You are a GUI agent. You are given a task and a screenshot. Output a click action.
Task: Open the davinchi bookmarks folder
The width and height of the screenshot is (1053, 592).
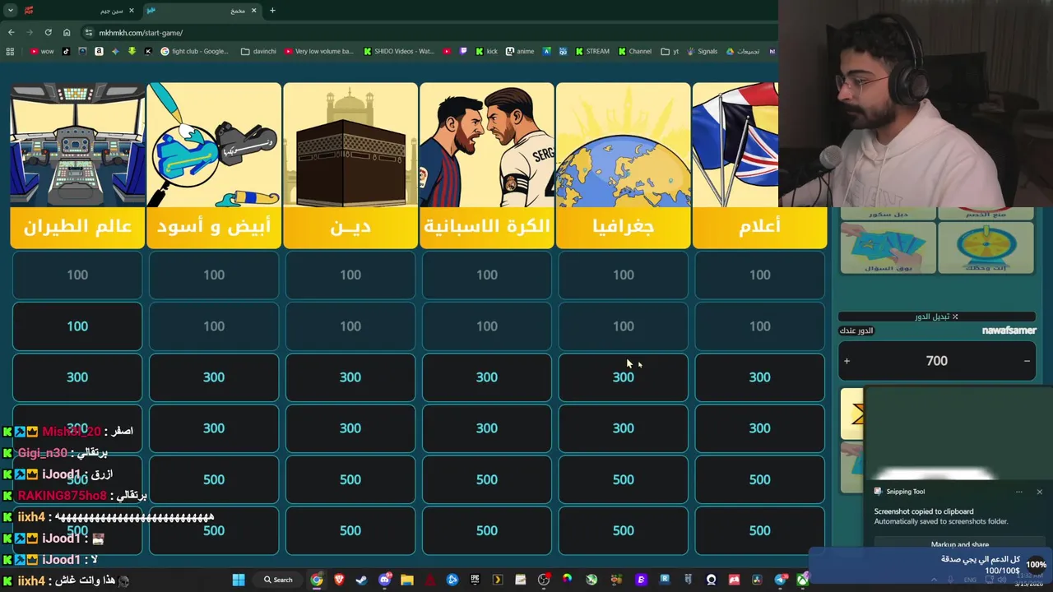pos(258,51)
